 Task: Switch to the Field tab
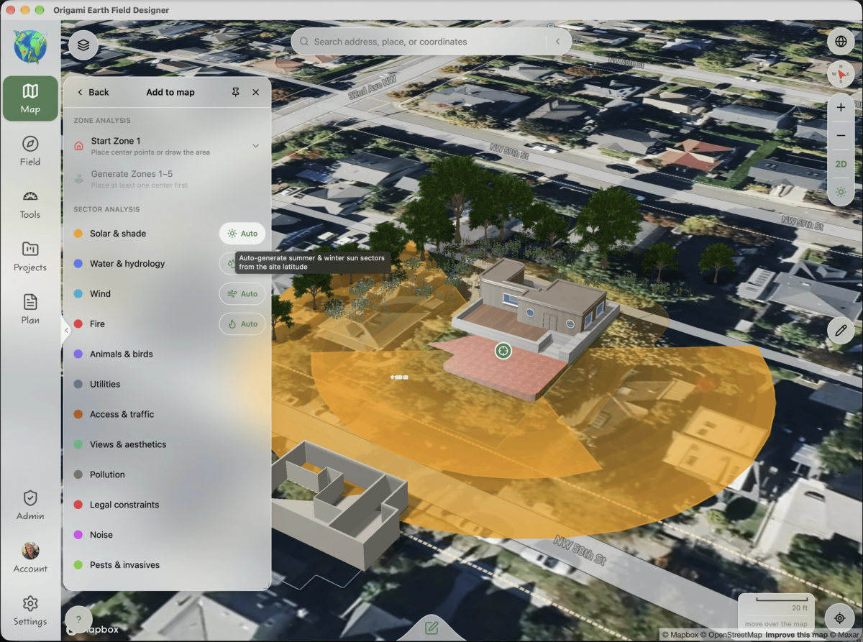[30, 151]
